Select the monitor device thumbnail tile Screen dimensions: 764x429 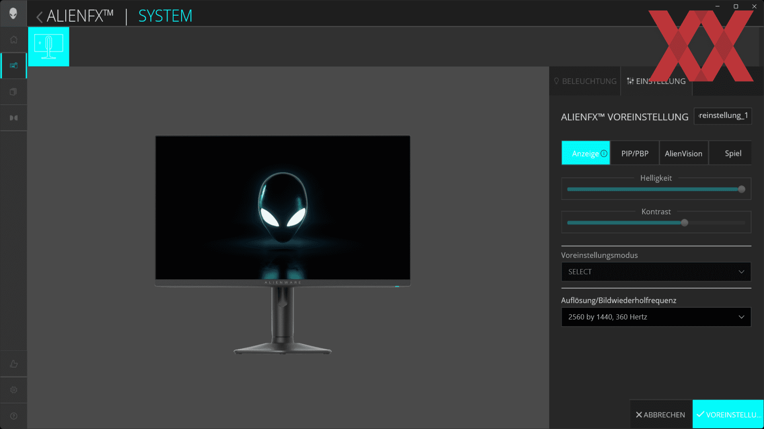49,46
